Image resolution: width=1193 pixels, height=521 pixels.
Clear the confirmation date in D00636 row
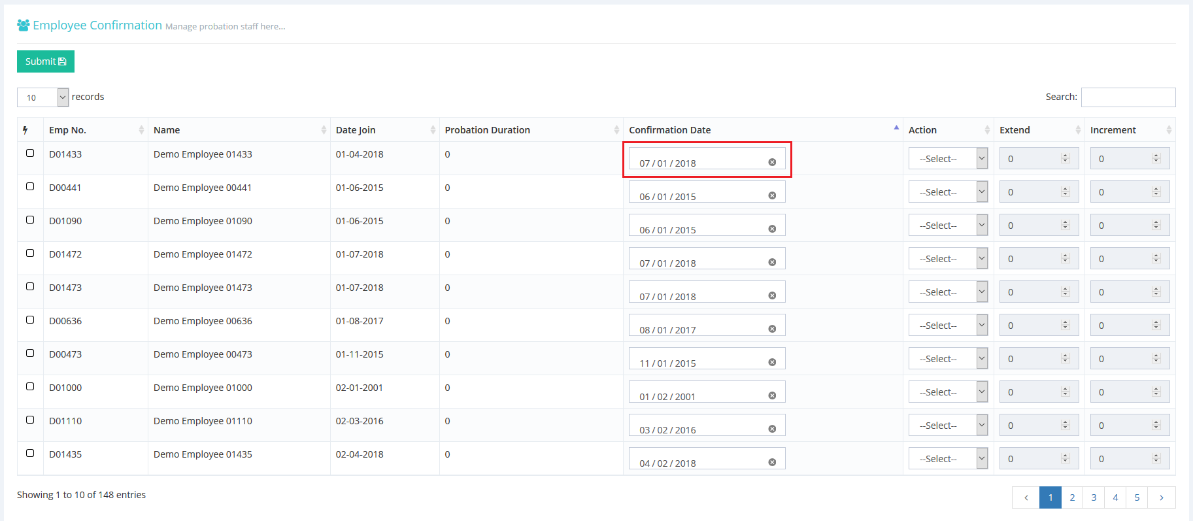pyautogui.click(x=772, y=329)
